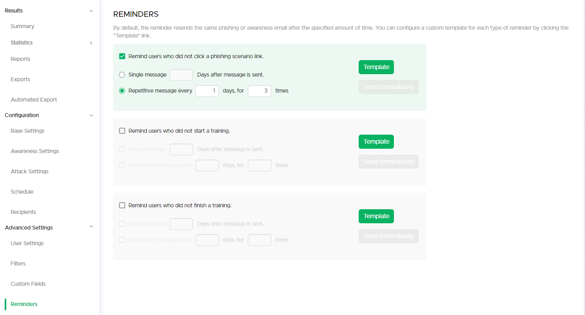This screenshot has height=315, width=585.
Task: Open the Summary page
Action: 22,26
